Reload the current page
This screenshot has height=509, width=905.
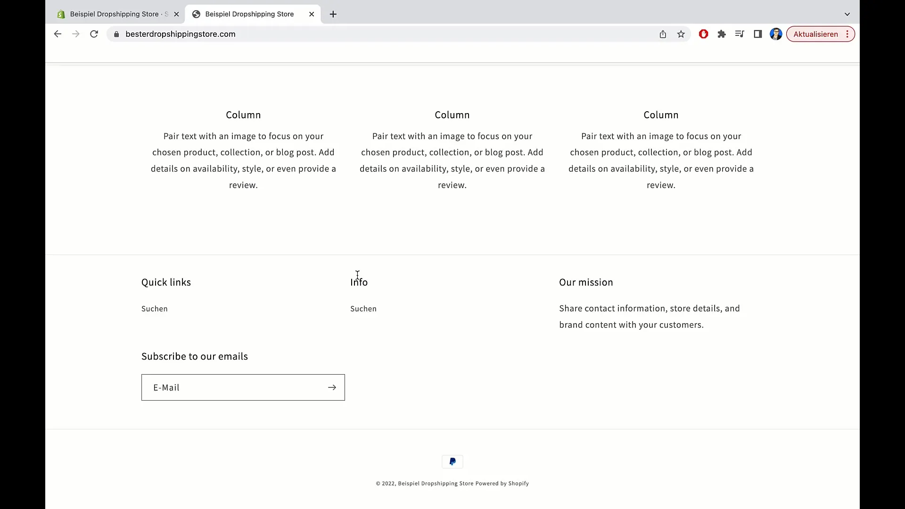pyautogui.click(x=94, y=34)
